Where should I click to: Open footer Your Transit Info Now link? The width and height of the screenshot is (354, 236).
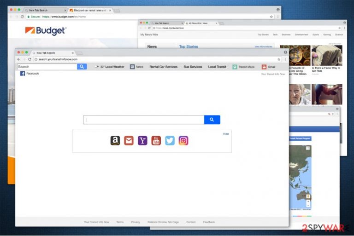(96, 222)
